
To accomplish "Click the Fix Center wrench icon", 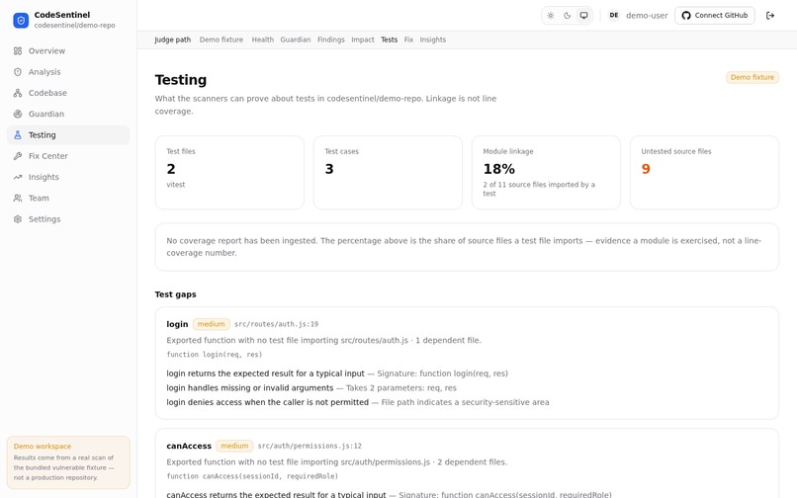I will coord(18,156).
